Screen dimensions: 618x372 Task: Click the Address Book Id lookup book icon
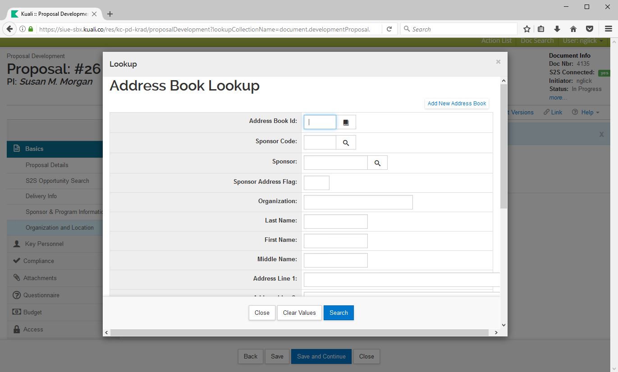(x=346, y=122)
